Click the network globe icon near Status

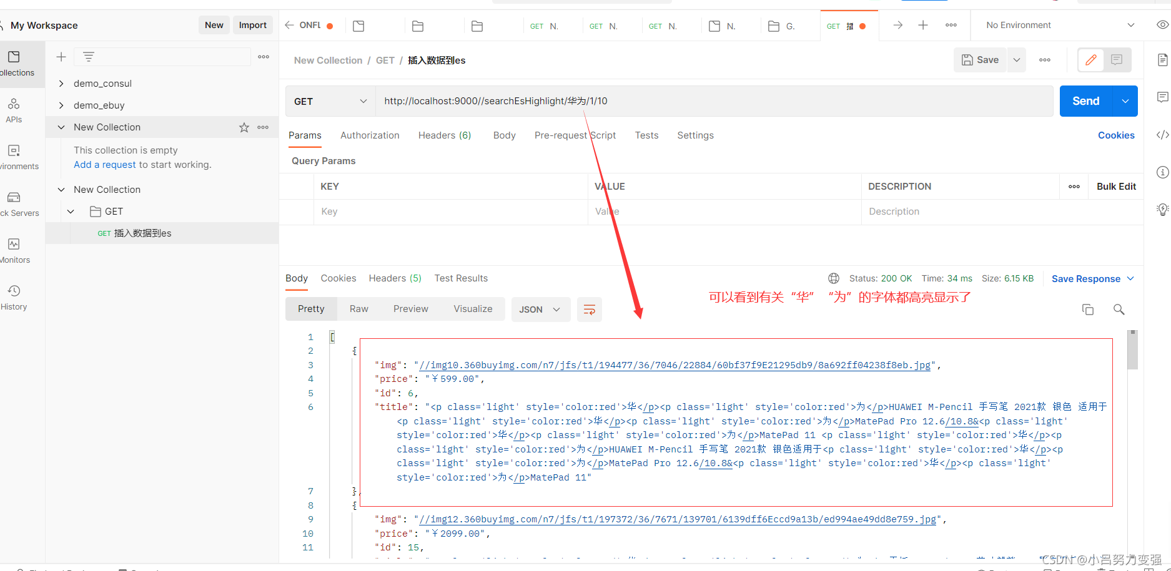(x=834, y=278)
